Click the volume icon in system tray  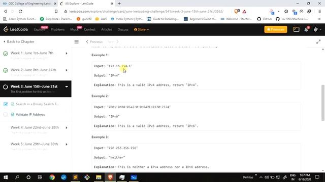267,177
